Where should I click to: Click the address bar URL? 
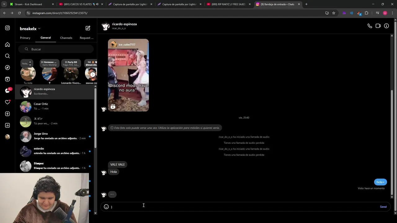[x=60, y=13]
